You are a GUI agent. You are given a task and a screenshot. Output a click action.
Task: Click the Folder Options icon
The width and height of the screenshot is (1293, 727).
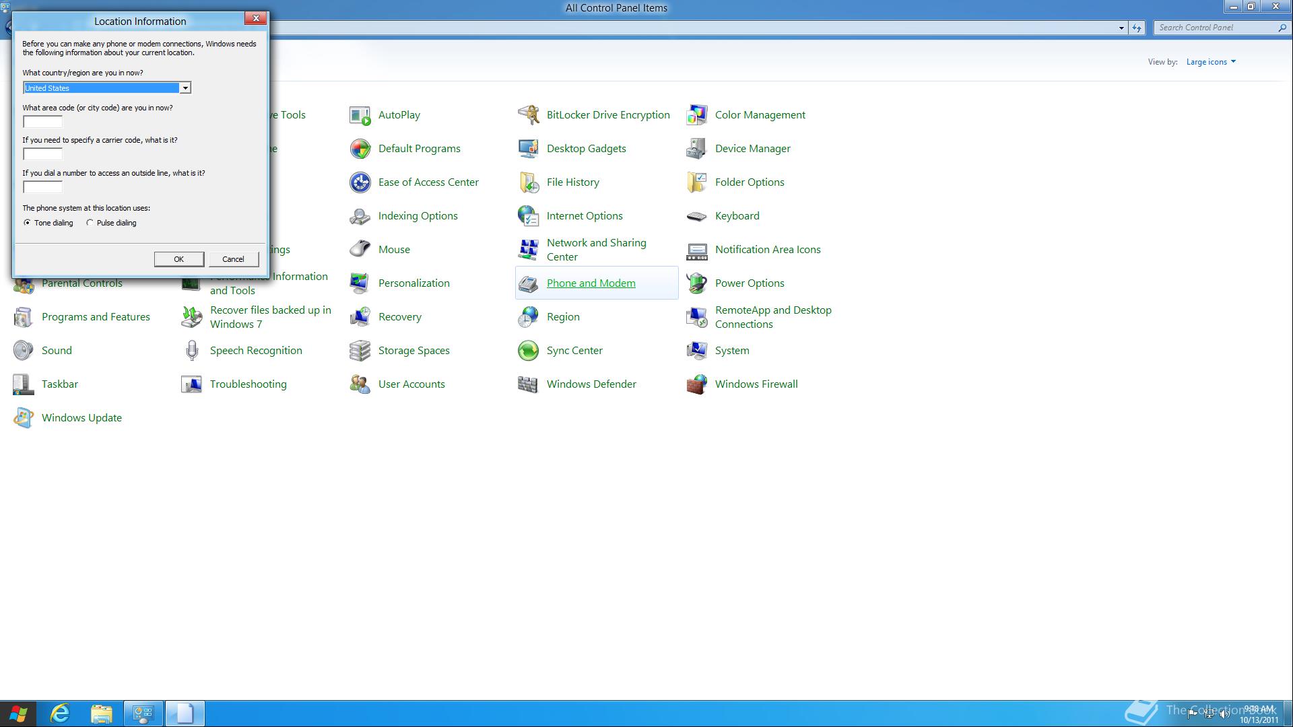coord(697,182)
